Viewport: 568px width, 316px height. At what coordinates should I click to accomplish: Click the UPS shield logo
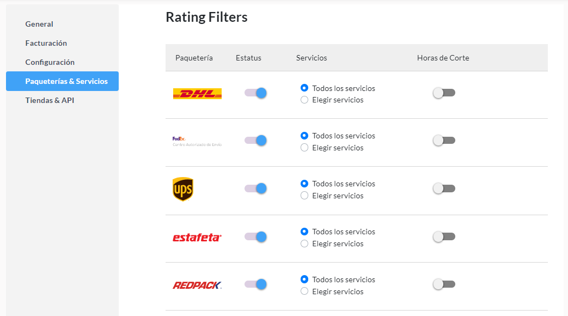[x=183, y=189]
